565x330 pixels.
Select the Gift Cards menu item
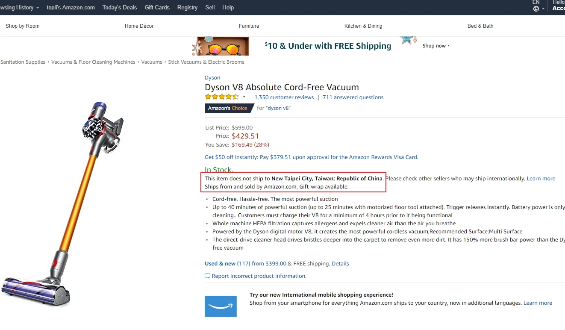click(157, 7)
